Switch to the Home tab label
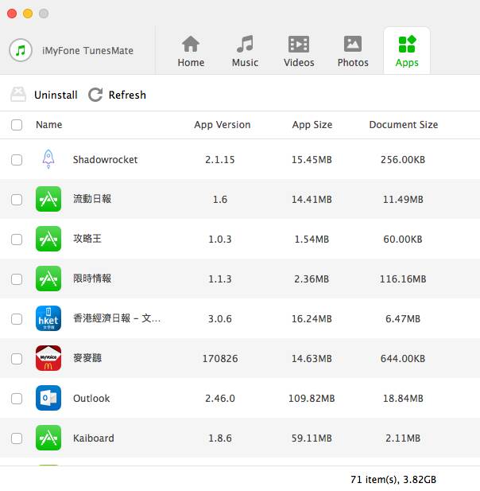480x491 pixels. [191, 63]
